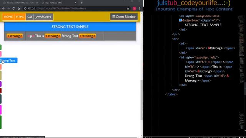Viewport: 246px width, 138px height.
Task: Click the browser page vertical scrollbar
Action: coord(141,100)
